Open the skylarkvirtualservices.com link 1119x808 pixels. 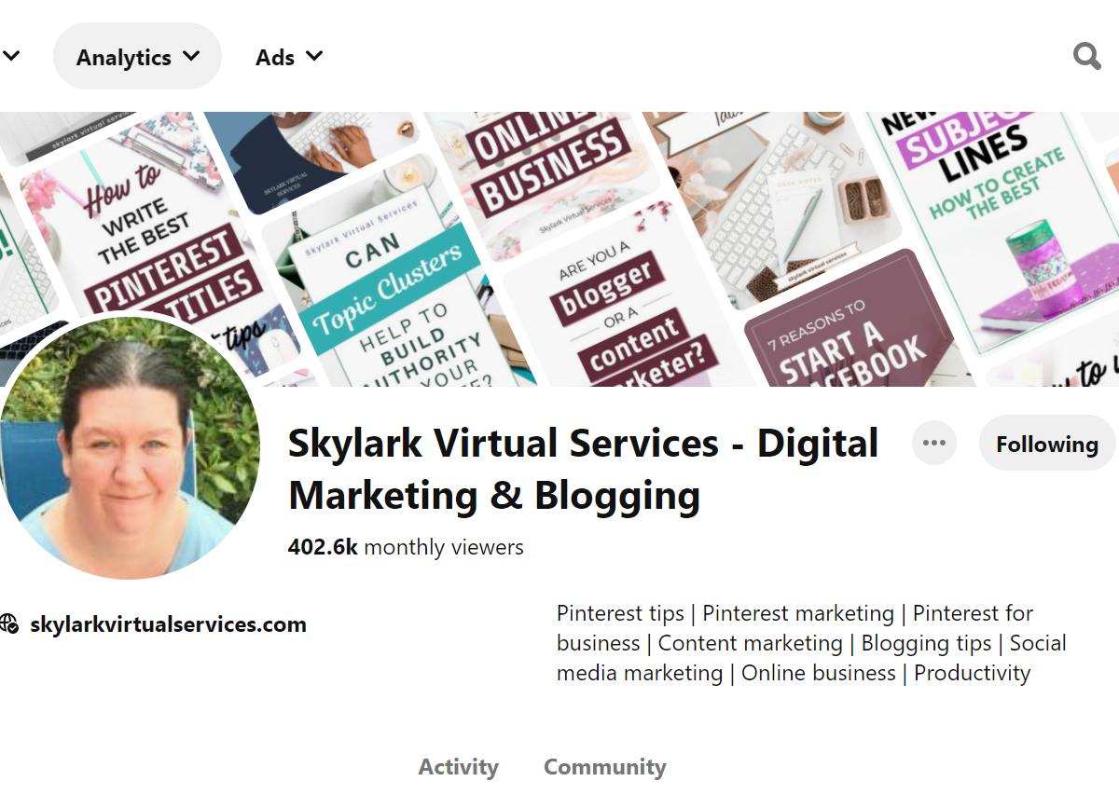click(168, 624)
